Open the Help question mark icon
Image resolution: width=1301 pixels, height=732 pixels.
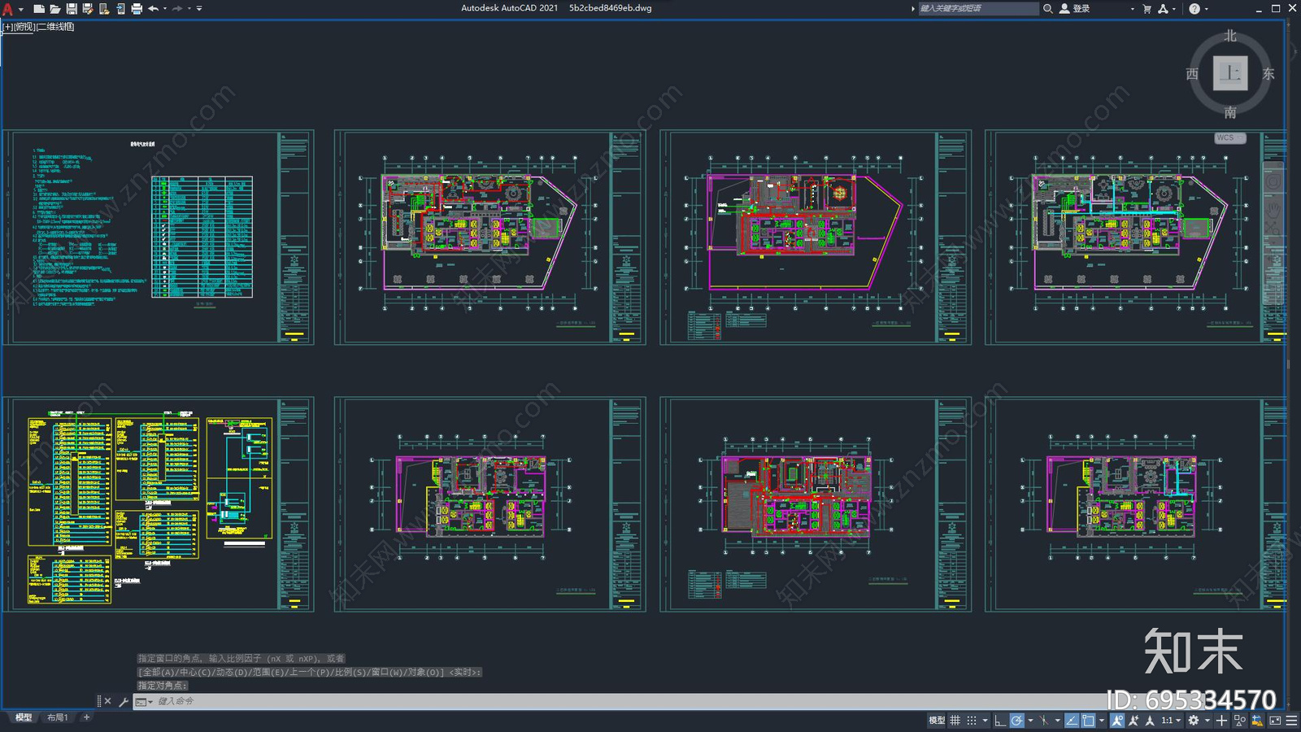coord(1194,8)
